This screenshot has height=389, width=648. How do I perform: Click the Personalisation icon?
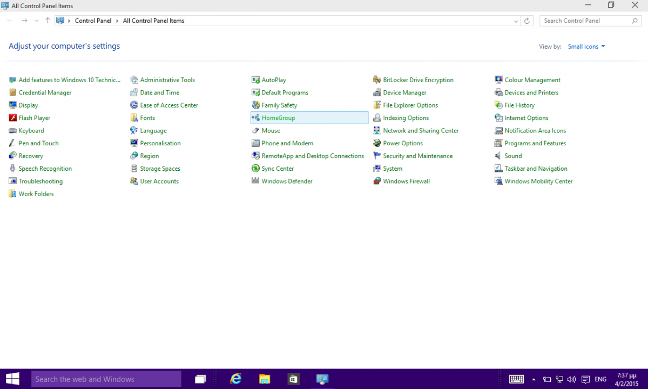tap(134, 143)
